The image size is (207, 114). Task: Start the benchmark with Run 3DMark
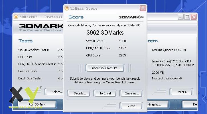[37, 104]
